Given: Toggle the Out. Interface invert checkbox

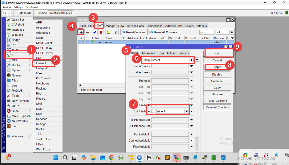Looking at the screenshot, I should [x=153, y=111].
